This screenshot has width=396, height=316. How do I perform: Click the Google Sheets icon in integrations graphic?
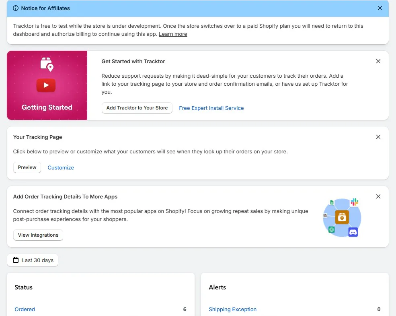[332, 202]
